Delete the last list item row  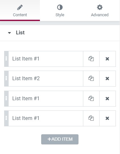[x=108, y=118]
